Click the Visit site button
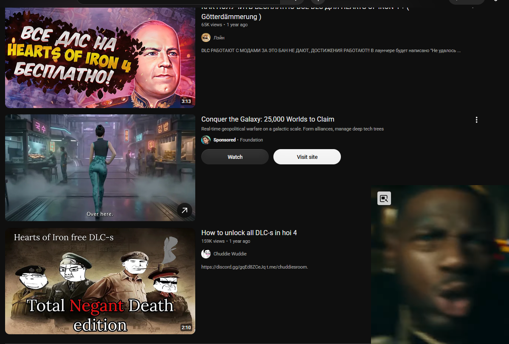This screenshot has height=344, width=509. coord(307,157)
